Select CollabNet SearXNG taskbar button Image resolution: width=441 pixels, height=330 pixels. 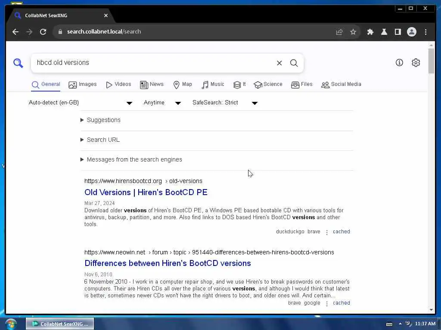pyautogui.click(x=60, y=324)
